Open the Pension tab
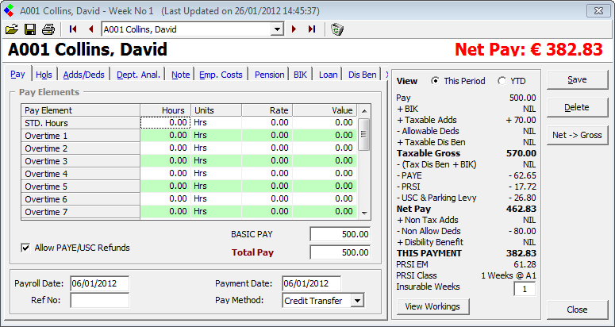615x327 pixels. click(269, 75)
